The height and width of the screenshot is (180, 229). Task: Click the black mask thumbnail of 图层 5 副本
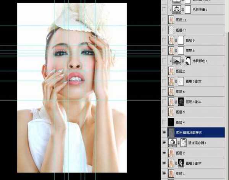tap(181, 102)
